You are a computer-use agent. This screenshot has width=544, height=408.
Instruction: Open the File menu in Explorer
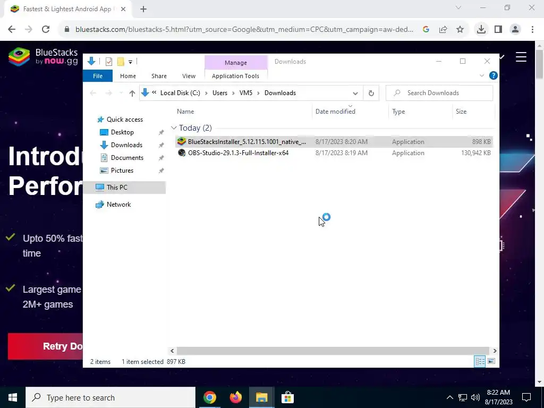(x=98, y=76)
